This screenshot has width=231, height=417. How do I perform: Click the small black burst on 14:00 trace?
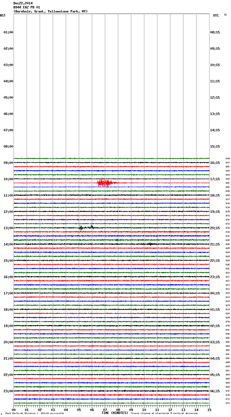151,244
